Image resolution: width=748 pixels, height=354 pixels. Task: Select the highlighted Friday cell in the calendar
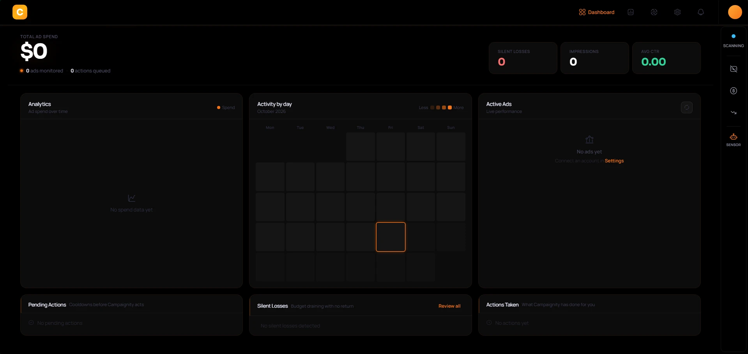(x=391, y=237)
